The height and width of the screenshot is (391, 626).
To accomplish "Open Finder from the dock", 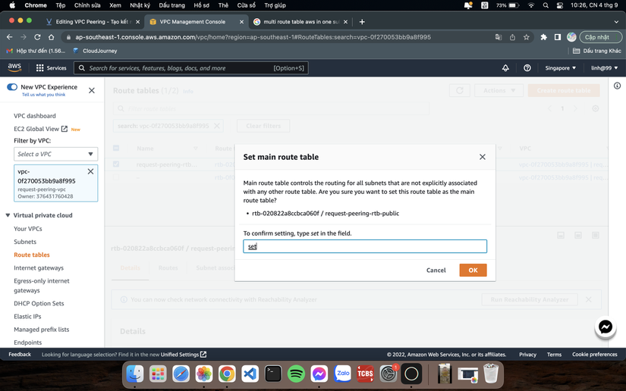I will 135,374.
